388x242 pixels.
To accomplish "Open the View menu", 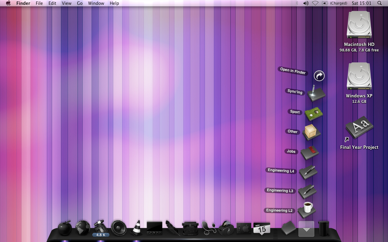I will coord(66,3).
